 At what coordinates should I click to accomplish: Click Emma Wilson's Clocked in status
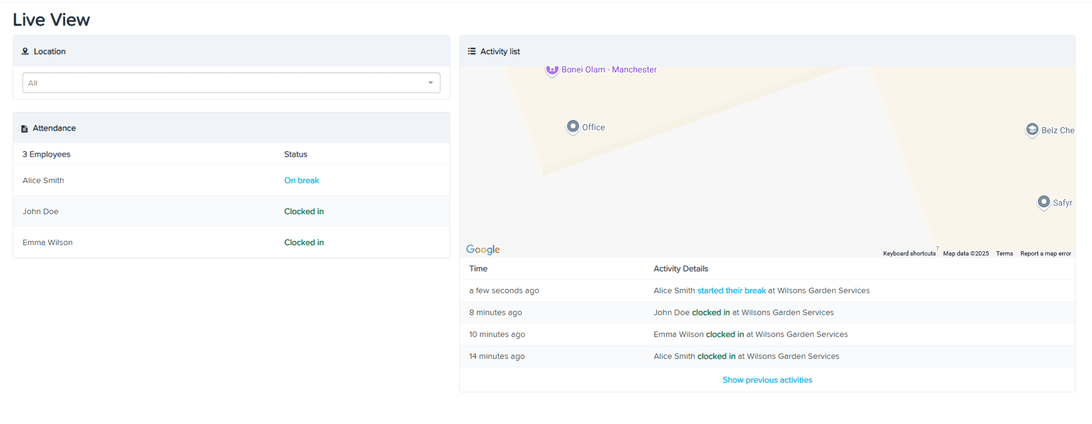tap(304, 243)
